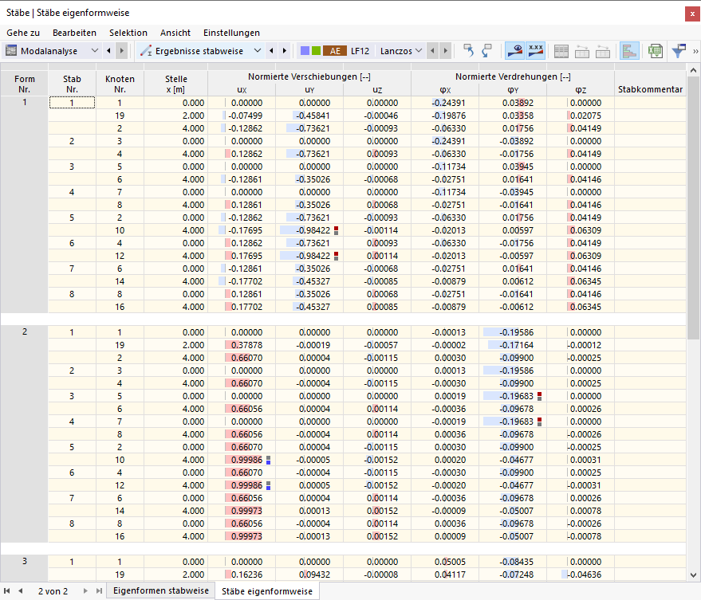Click the Form Nr. column header
Image resolution: width=701 pixels, height=600 pixels.
(x=24, y=84)
